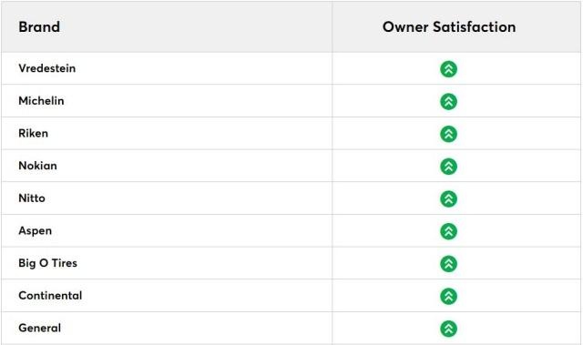Click Vredestein's green satisfaction rating icon
The height and width of the screenshot is (345, 583).
[449, 69]
